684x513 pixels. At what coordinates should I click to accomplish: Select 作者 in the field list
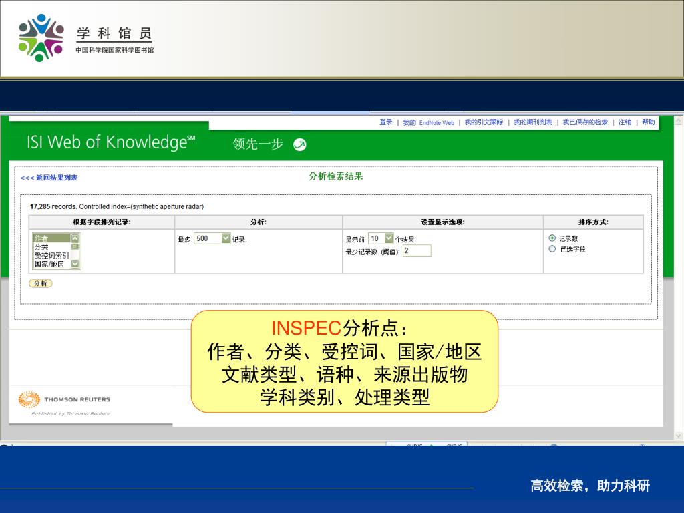point(51,238)
